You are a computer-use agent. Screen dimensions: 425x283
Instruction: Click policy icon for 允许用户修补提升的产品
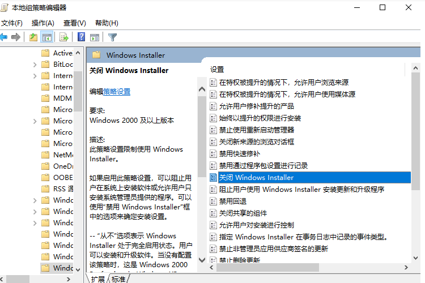(214, 106)
